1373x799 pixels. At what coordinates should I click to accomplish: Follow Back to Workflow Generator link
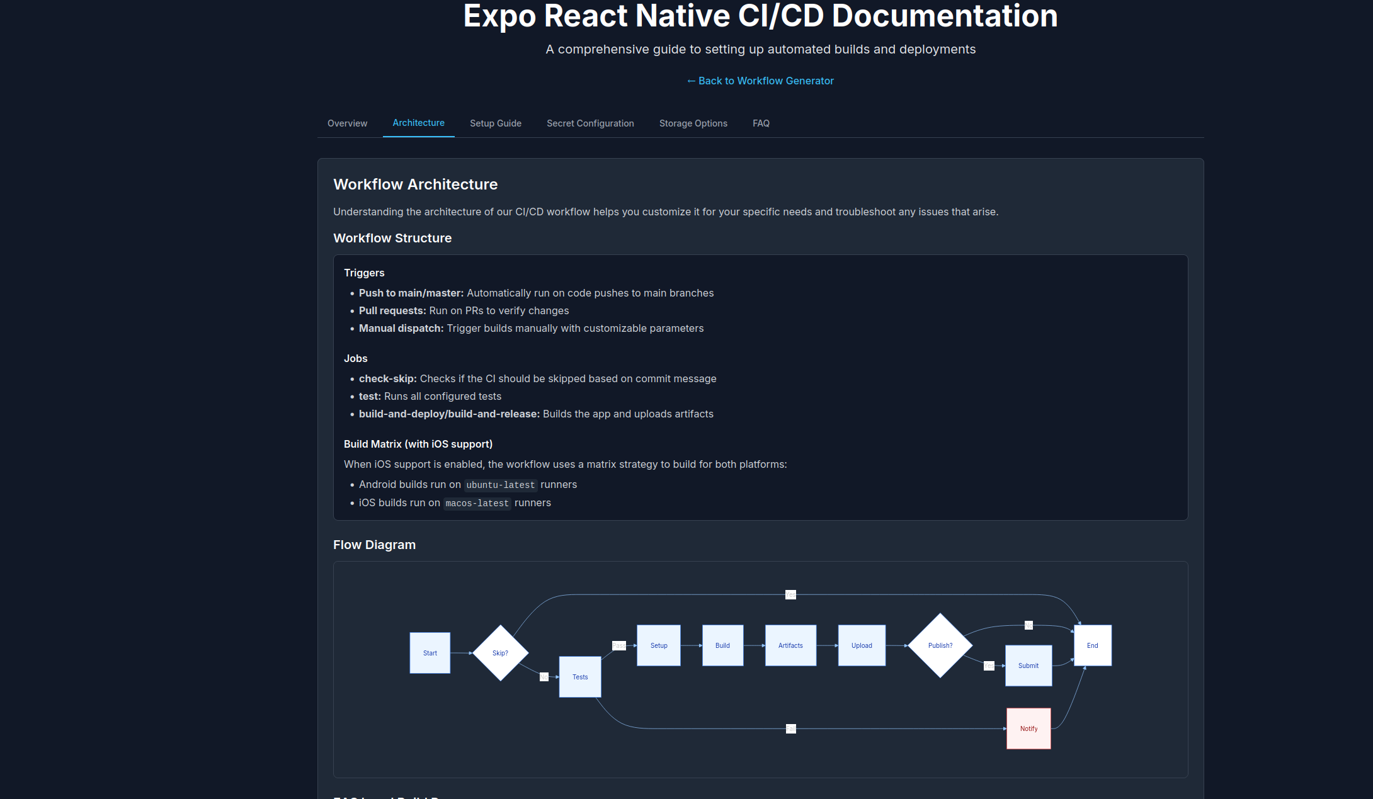click(x=760, y=81)
